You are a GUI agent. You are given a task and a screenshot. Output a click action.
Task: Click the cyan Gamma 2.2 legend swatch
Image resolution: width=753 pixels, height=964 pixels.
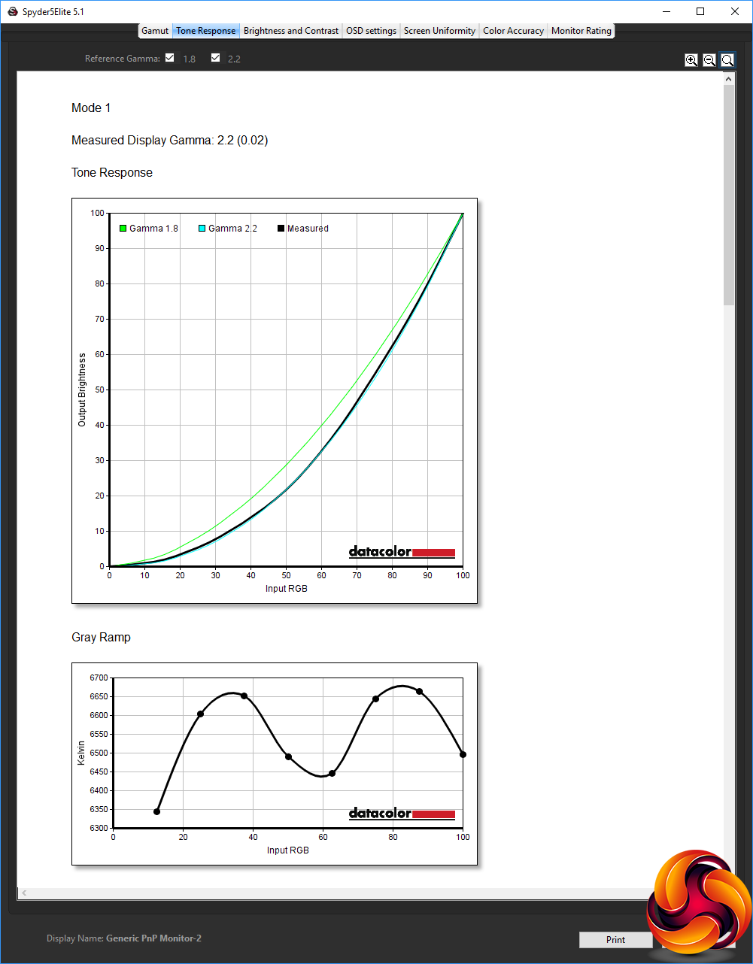pos(202,229)
